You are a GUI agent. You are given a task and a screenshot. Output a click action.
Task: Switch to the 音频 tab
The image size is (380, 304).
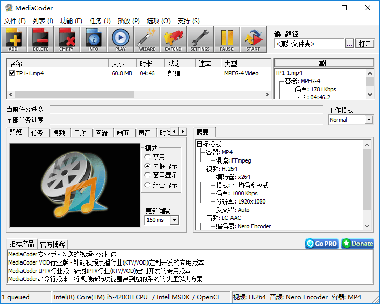[80, 133]
